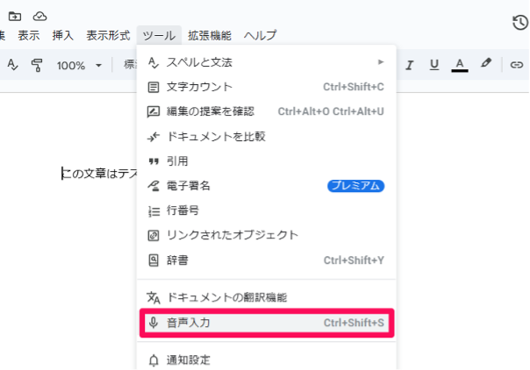This screenshot has width=530, height=370.
Task: Start 音声入力 voice typing
Action: [x=267, y=323]
